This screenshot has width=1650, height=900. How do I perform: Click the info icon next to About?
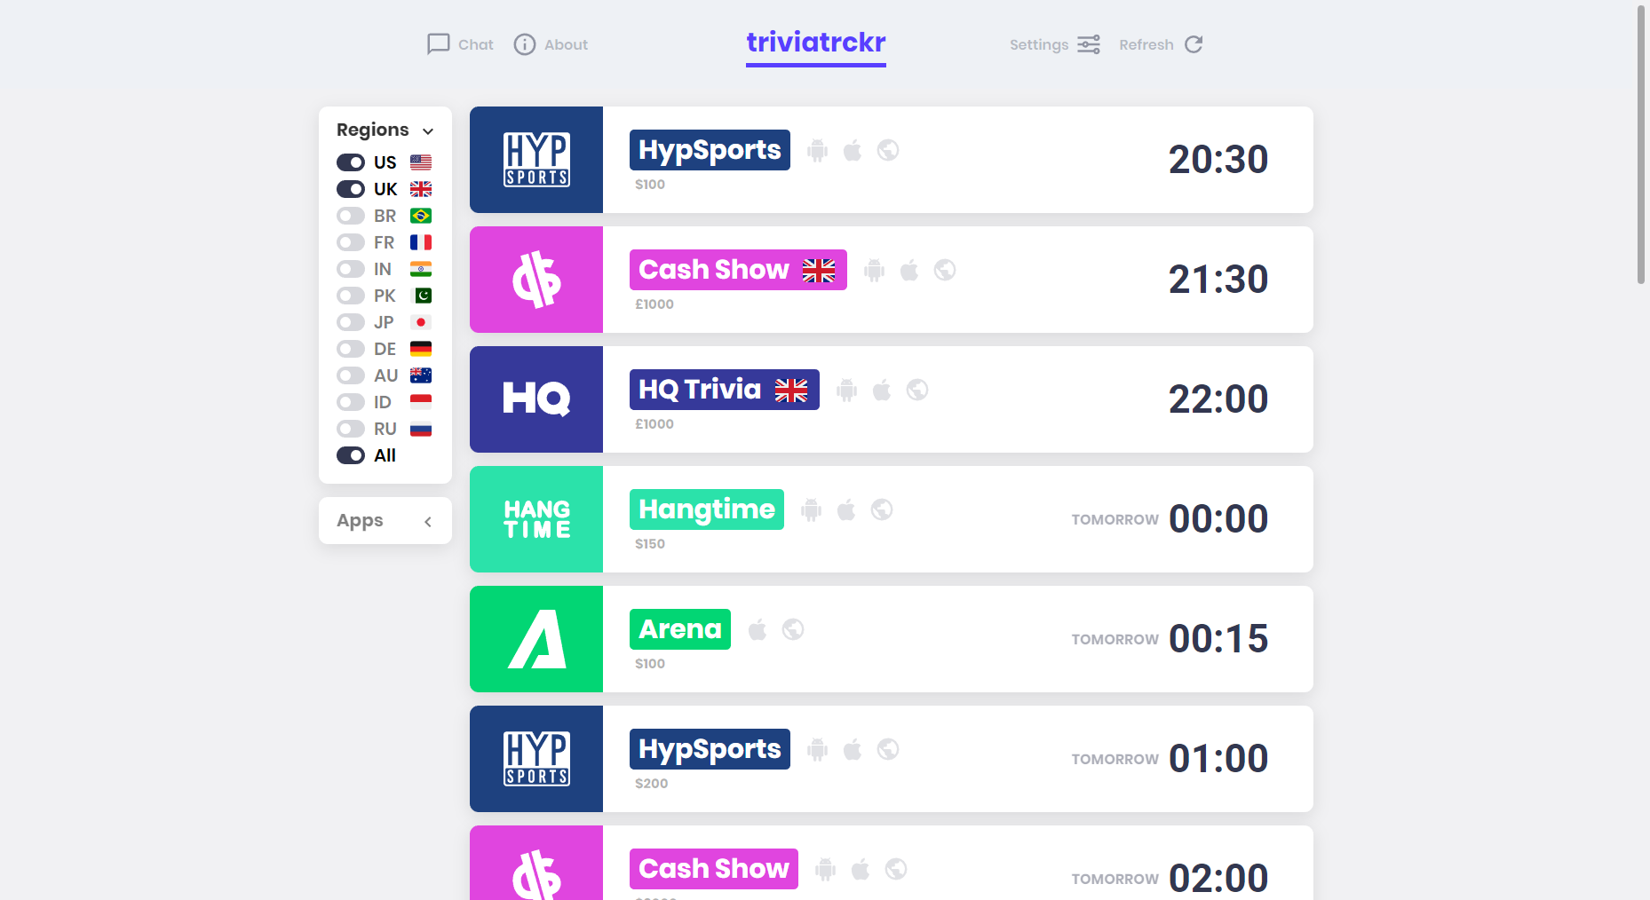[523, 44]
